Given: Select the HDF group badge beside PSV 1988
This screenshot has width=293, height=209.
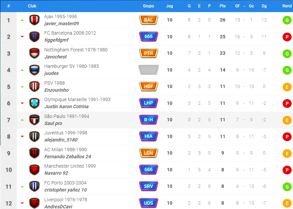Looking at the screenshot, I should 149,86.
